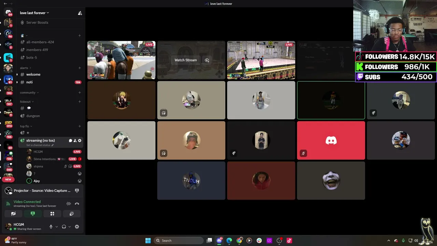The height and width of the screenshot is (246, 437).
Task: Collapse the emoji-named first category
Action: pyautogui.click(x=24, y=36)
